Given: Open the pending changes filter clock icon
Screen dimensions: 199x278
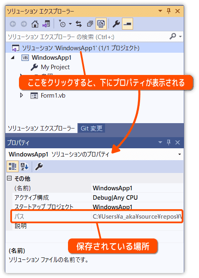Looking at the screenshot, I should [x=62, y=24].
